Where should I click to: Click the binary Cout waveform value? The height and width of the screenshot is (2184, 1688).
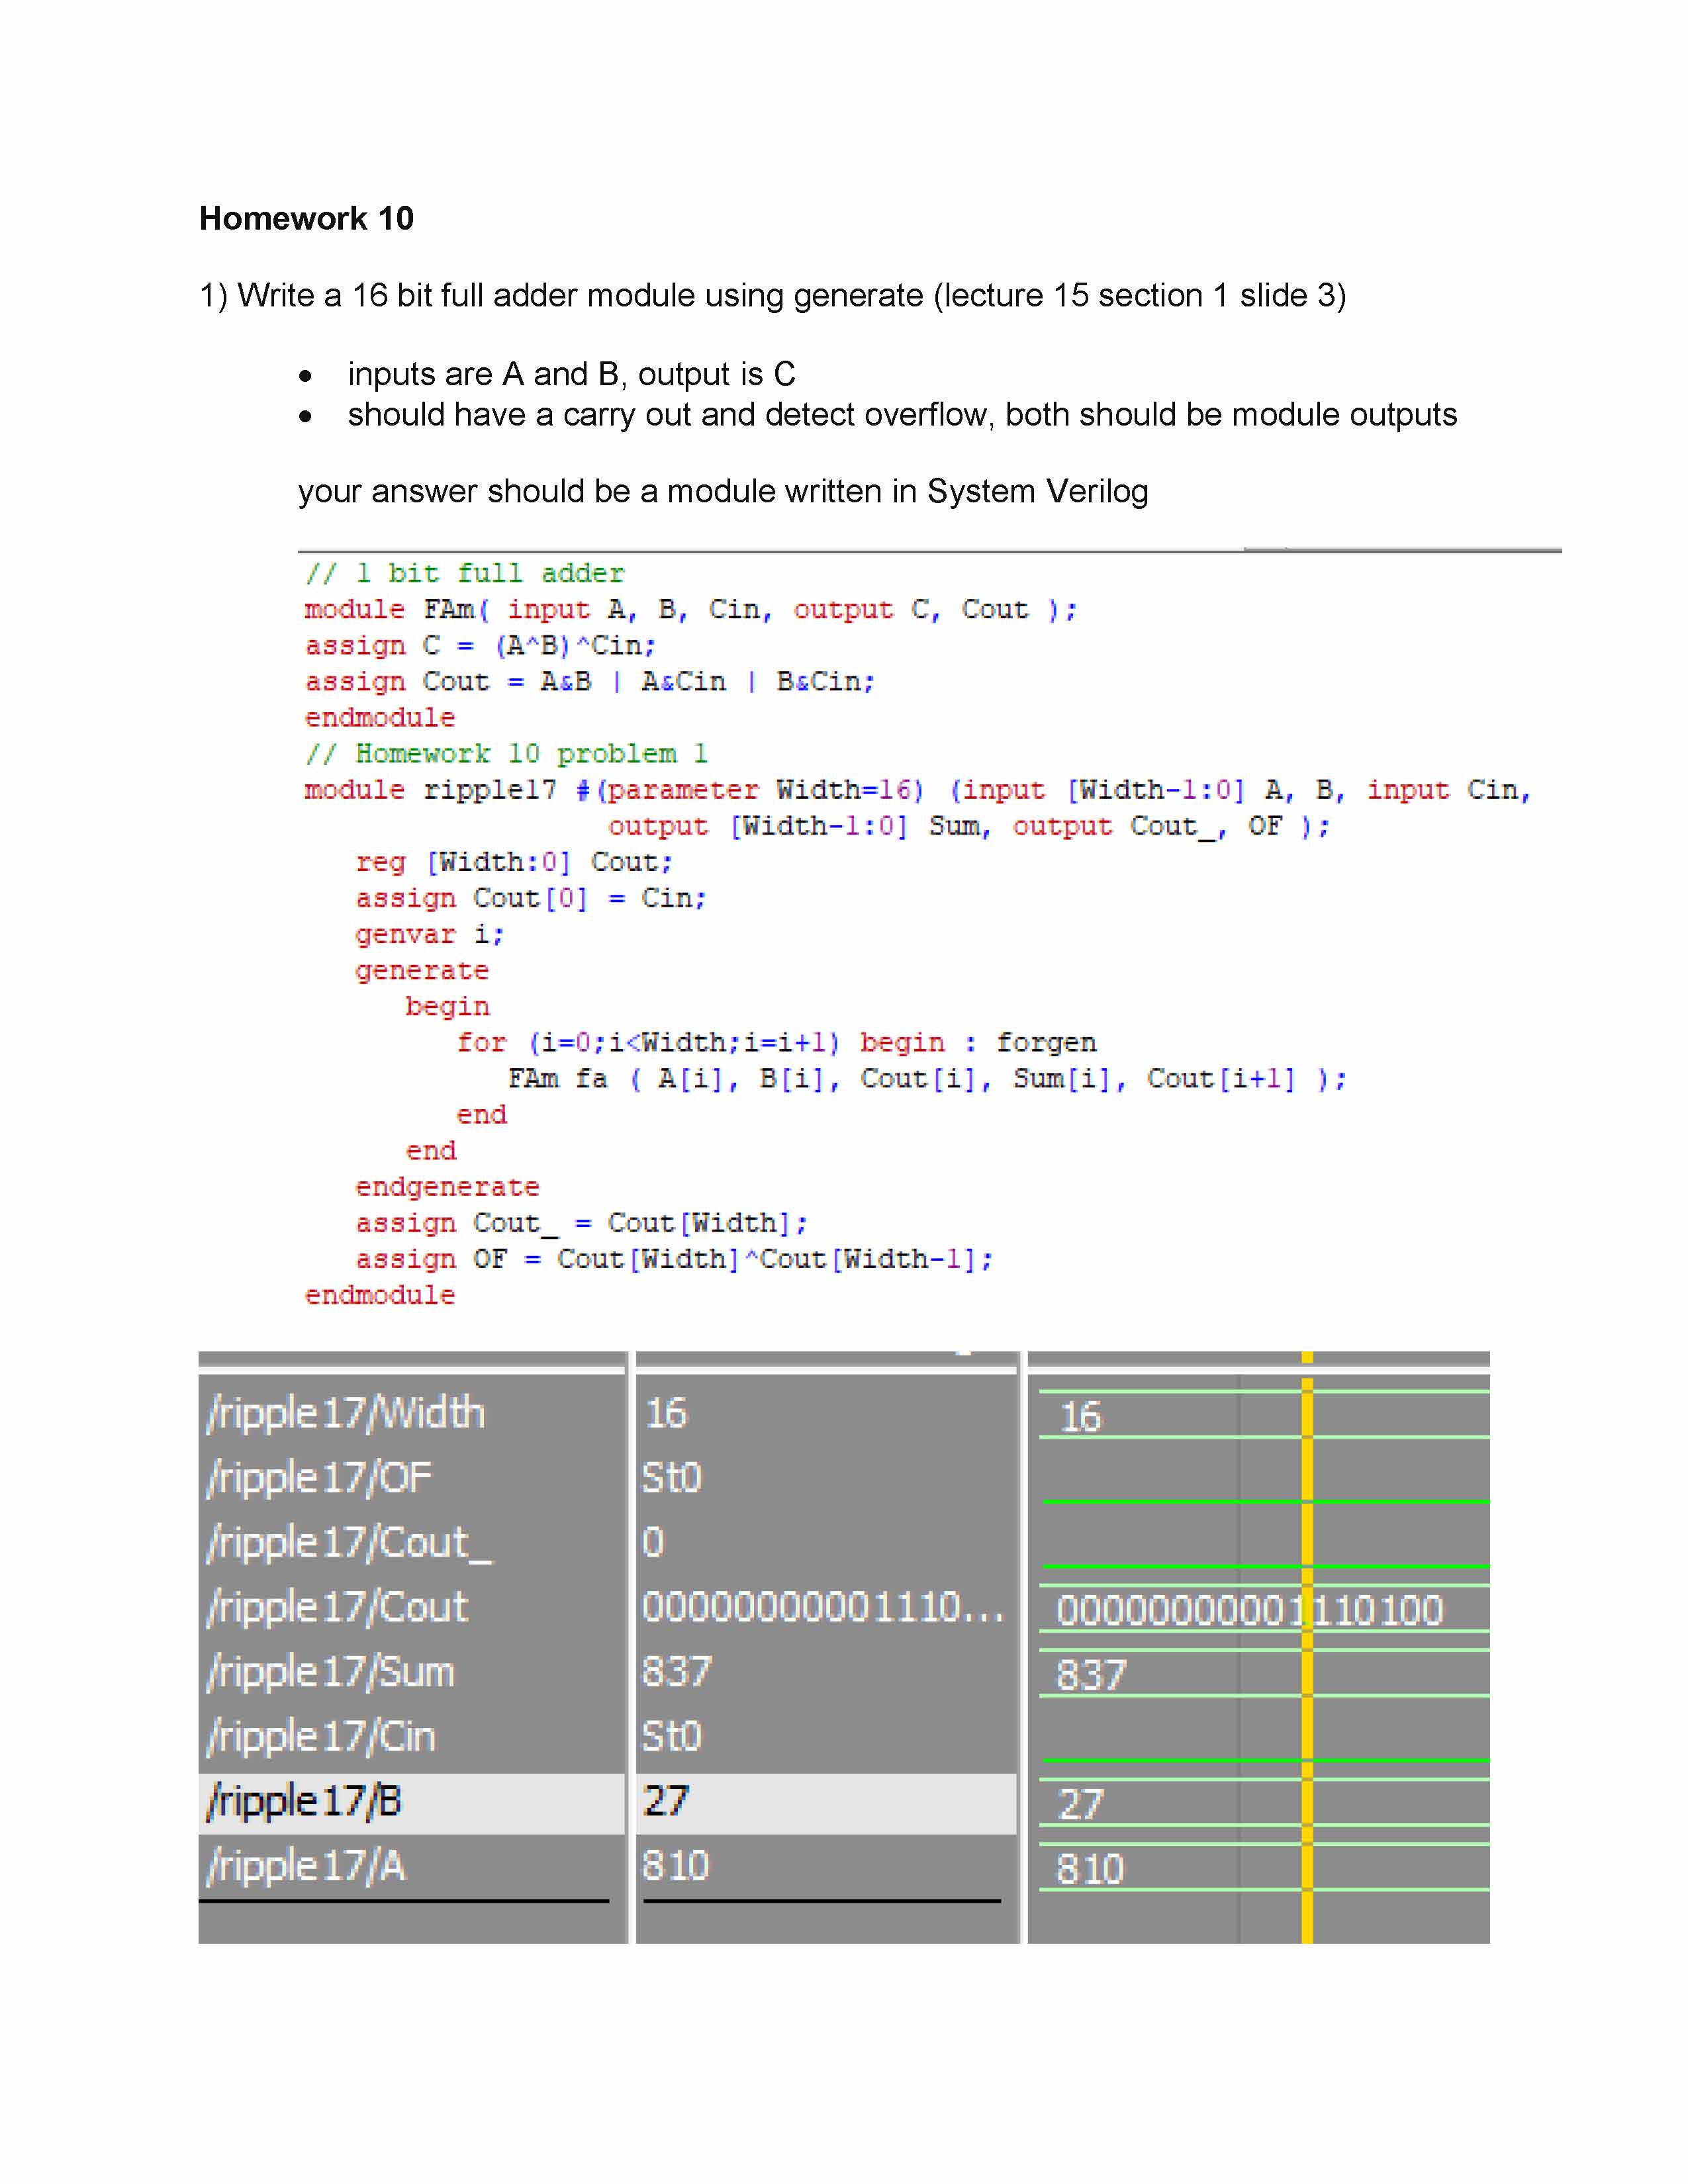(1249, 1610)
